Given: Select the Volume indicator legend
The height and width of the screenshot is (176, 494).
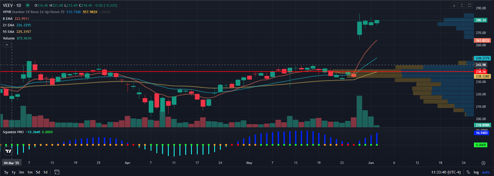Looking at the screenshot, I should click(9, 38).
